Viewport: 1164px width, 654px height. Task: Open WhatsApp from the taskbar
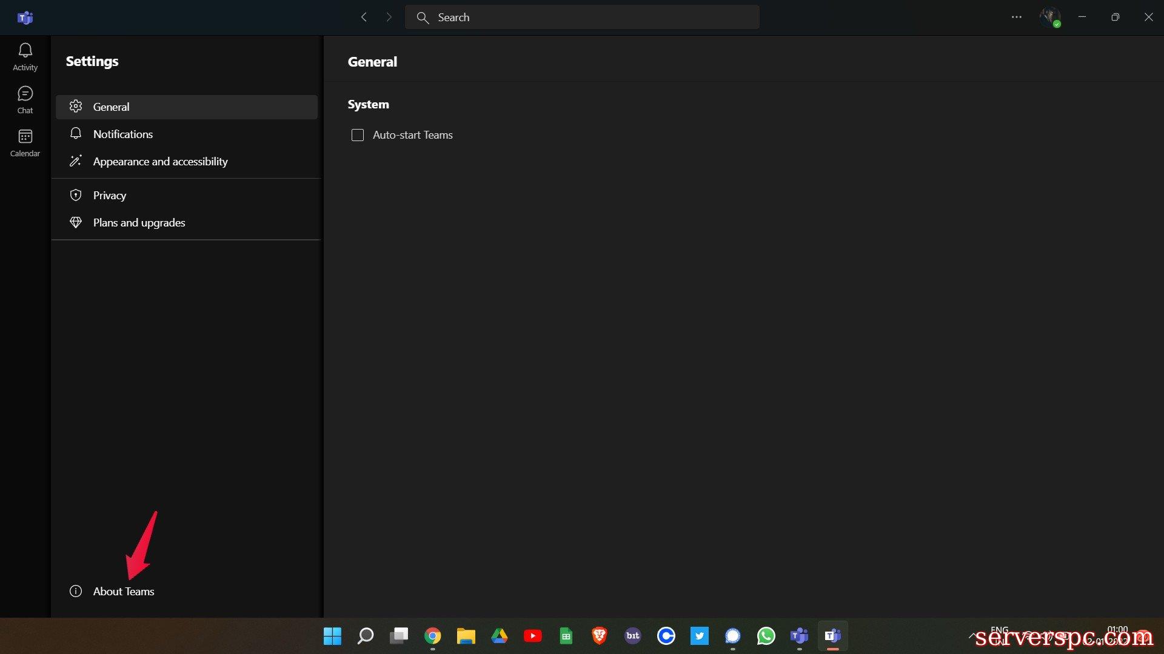766,636
